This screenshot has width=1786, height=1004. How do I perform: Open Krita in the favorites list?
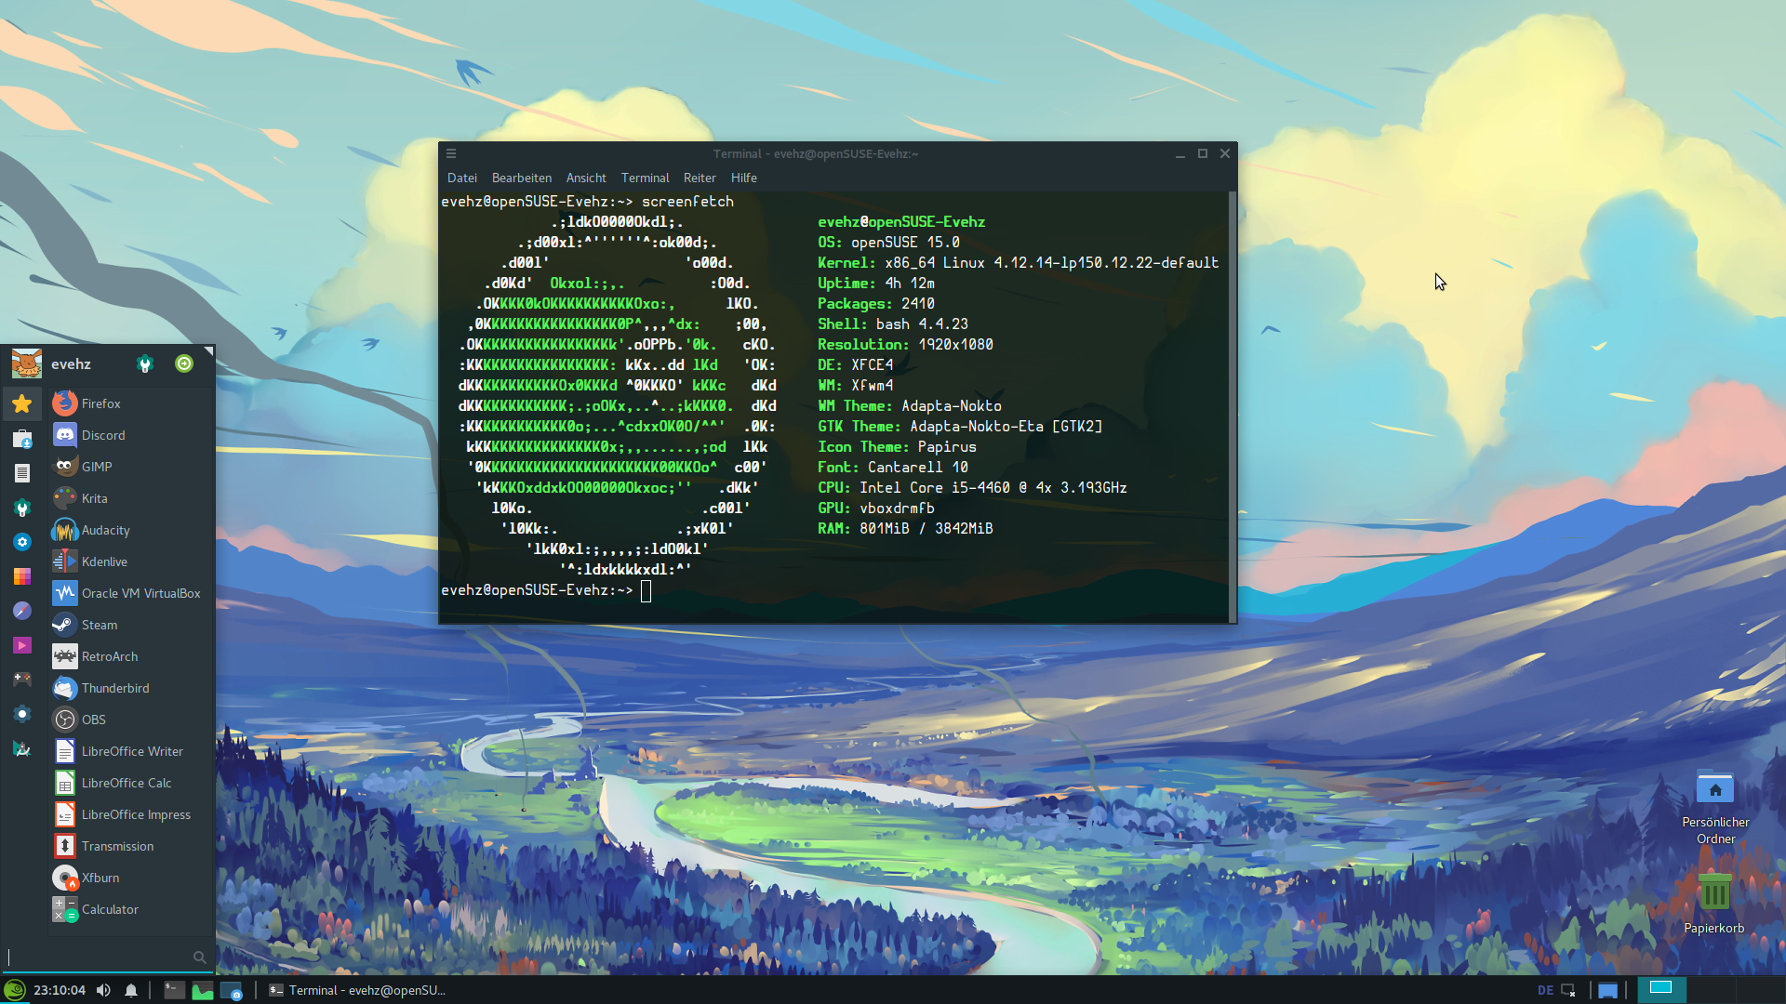[x=131, y=498]
